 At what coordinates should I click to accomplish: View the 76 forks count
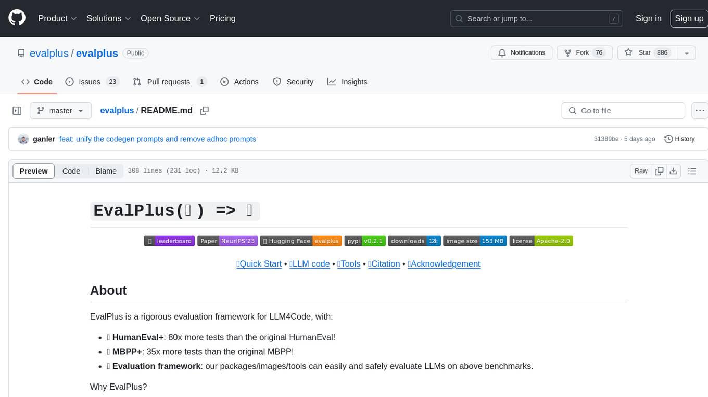pyautogui.click(x=599, y=53)
